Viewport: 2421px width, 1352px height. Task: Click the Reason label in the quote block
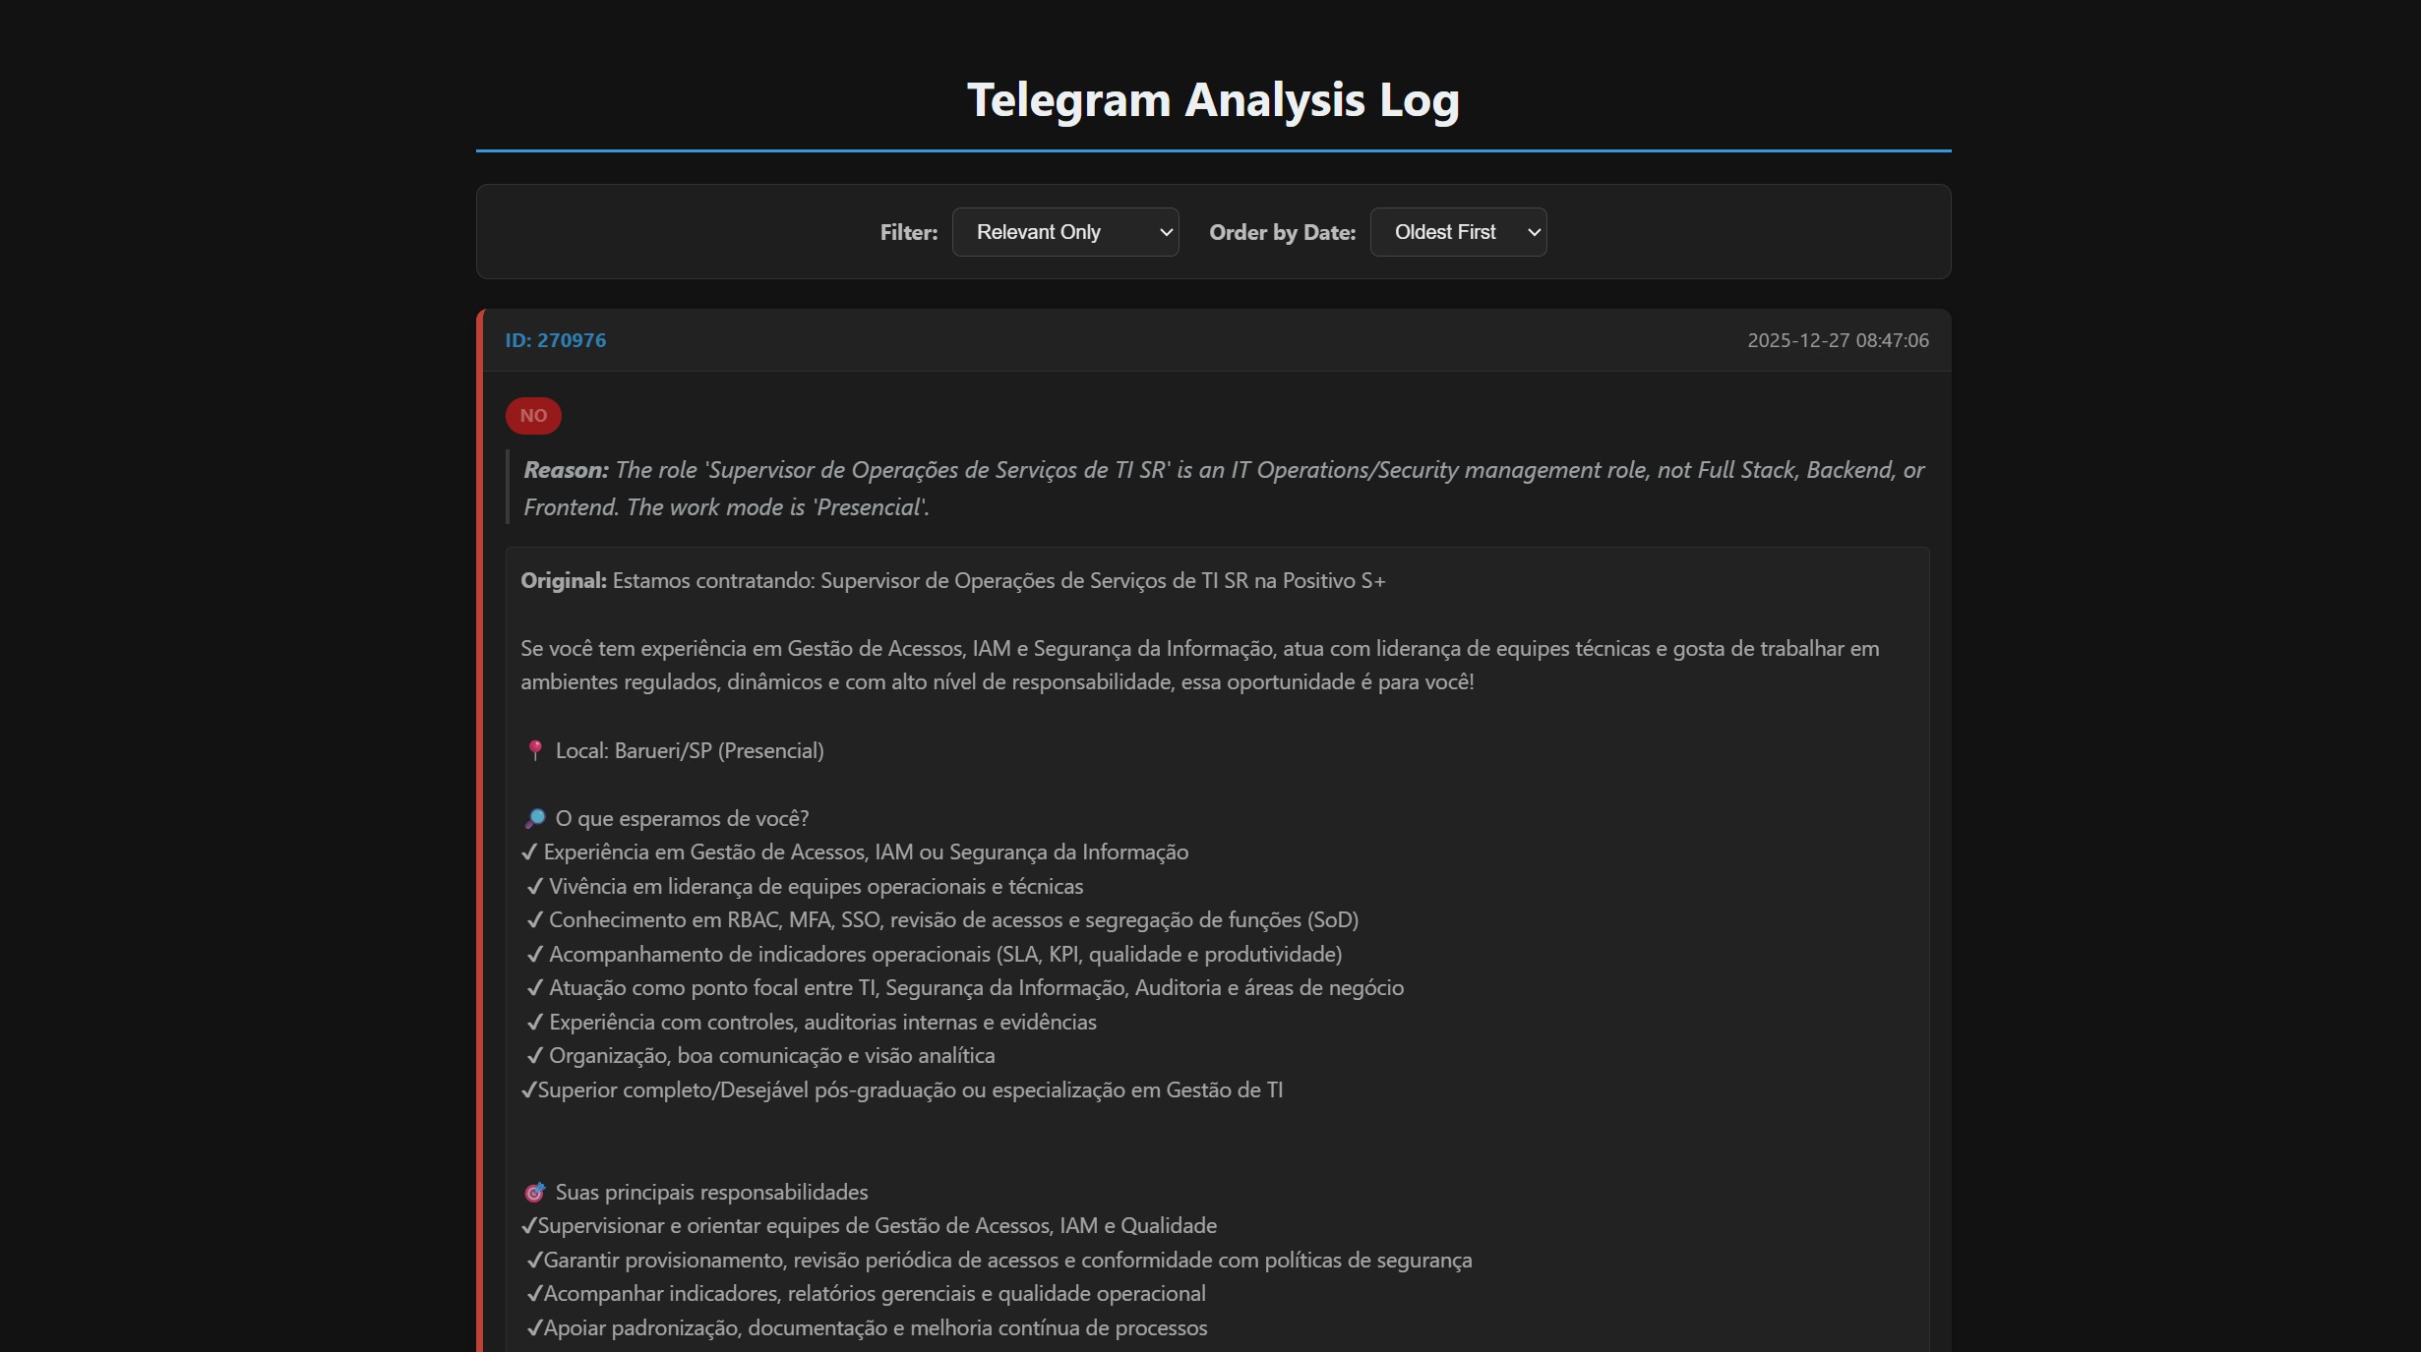pyautogui.click(x=566, y=470)
